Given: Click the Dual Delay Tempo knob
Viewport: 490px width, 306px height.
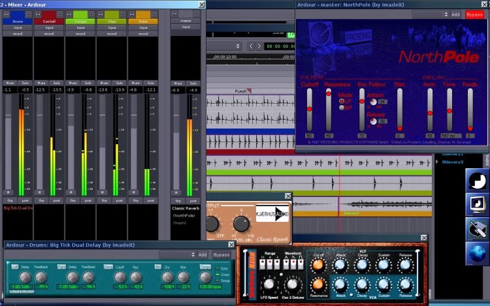Looking at the screenshot, I should tap(205, 277).
